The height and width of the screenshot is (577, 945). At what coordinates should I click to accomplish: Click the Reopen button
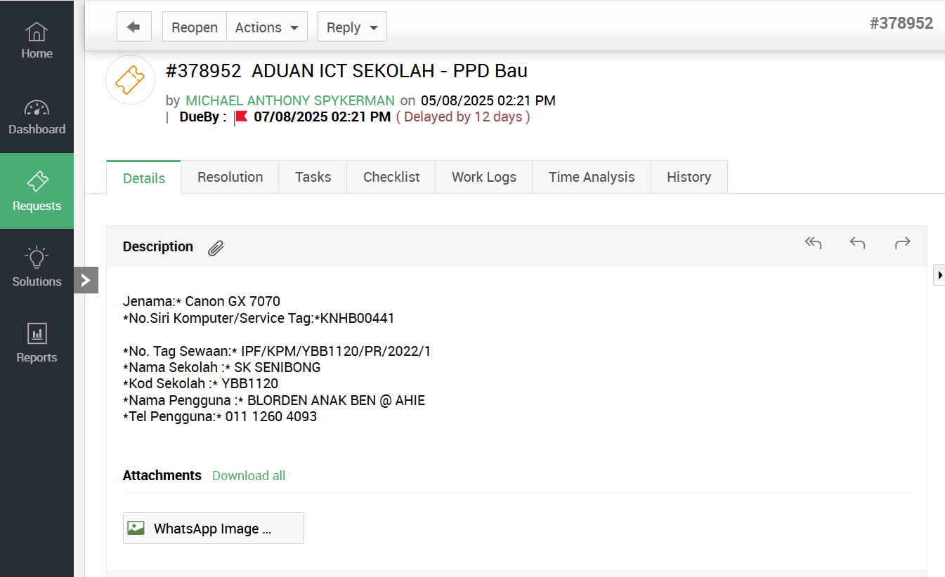point(195,27)
